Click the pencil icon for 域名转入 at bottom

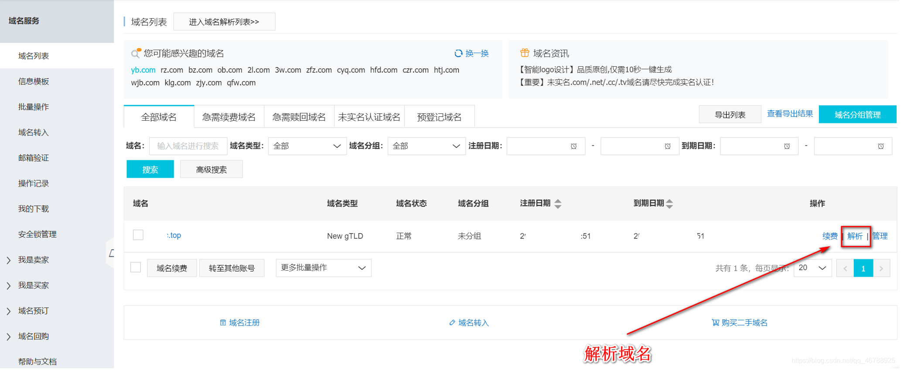tap(452, 322)
